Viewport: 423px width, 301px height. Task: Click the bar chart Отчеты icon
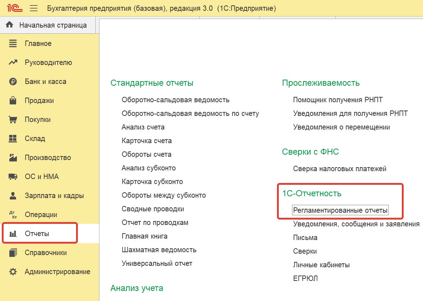(x=13, y=234)
